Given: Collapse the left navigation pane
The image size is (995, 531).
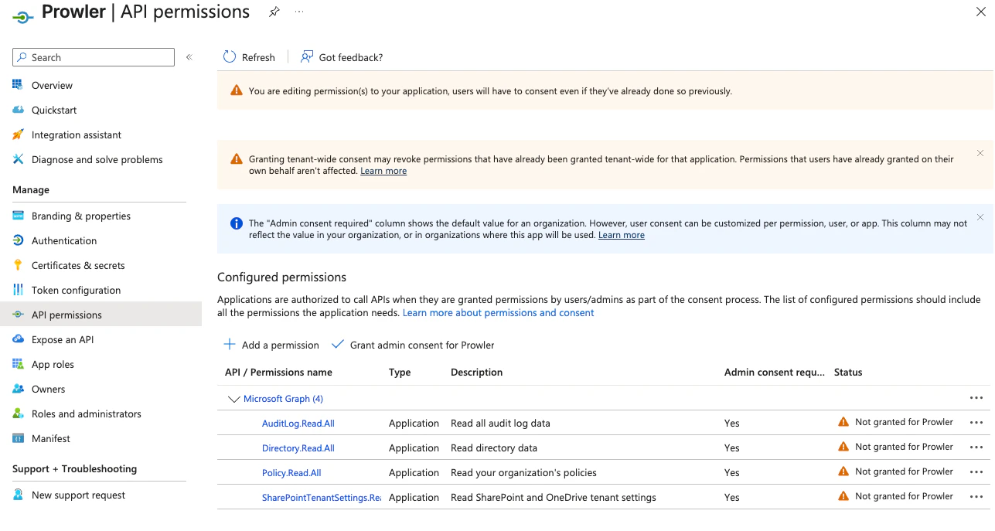Looking at the screenshot, I should click(189, 56).
